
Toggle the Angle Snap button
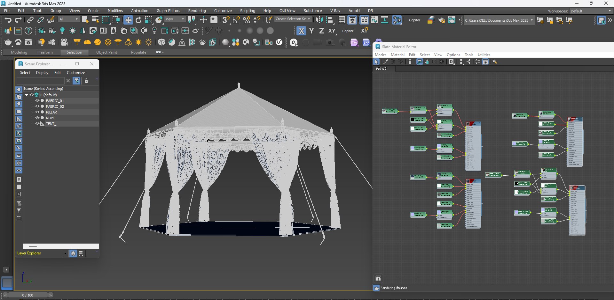236,20
